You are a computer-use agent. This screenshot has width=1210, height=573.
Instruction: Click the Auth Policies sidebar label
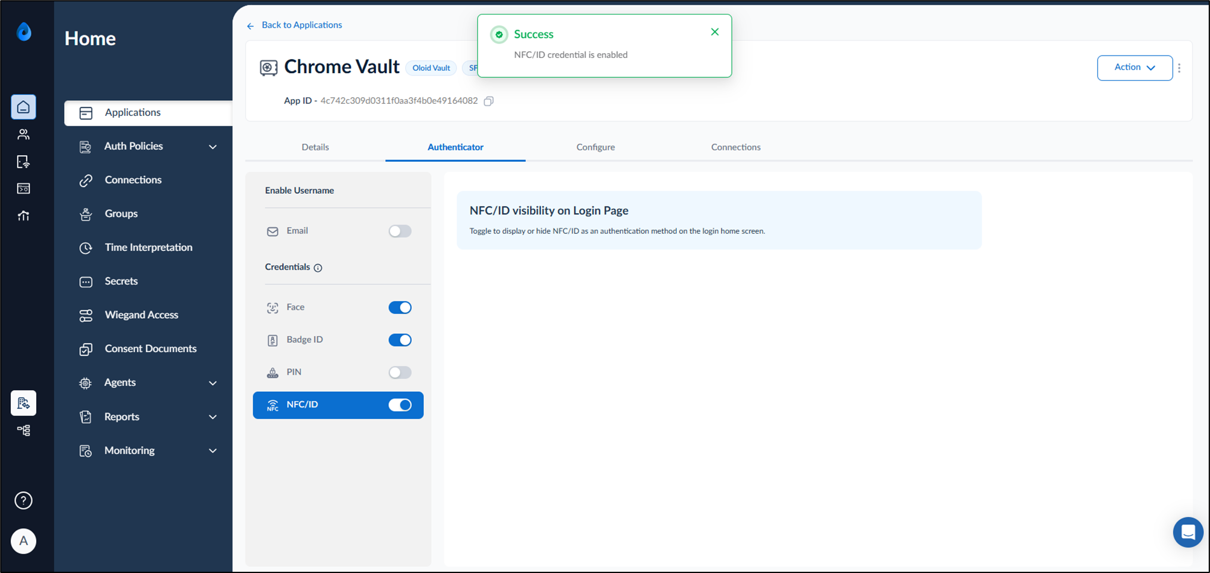tap(133, 146)
